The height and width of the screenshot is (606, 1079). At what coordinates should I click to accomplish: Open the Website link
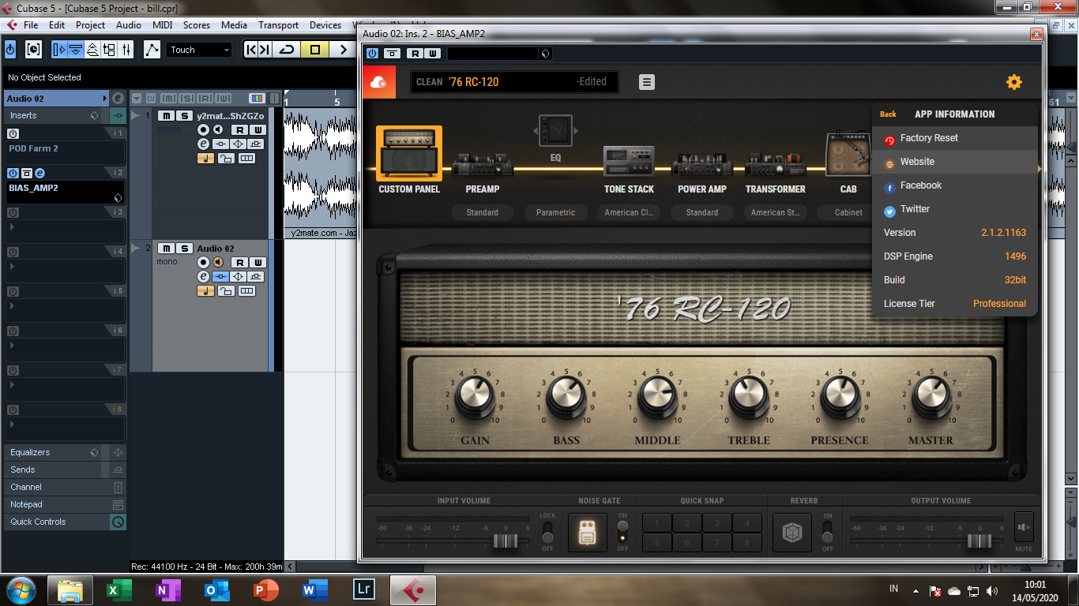(x=954, y=162)
